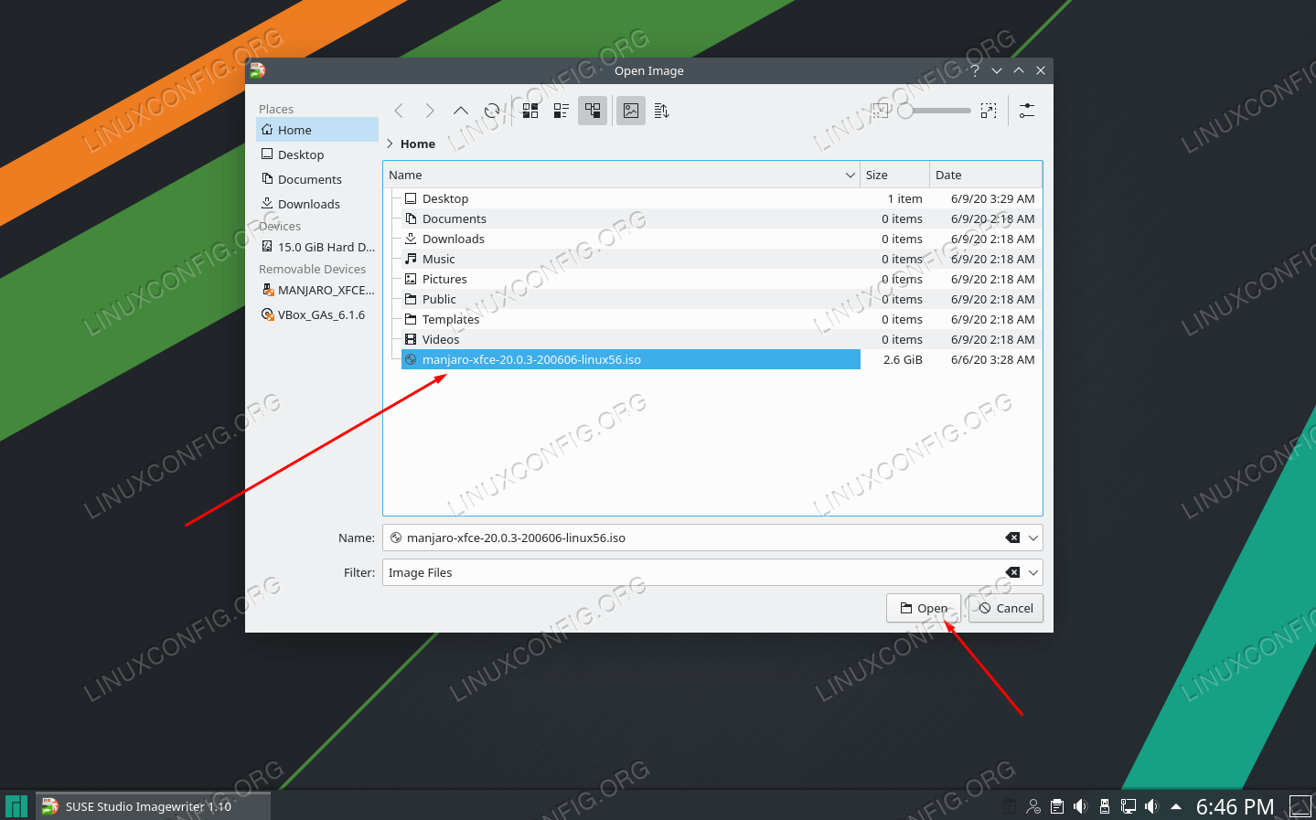
Task: Click the zoom-out icon left of slider
Action: 880,111
